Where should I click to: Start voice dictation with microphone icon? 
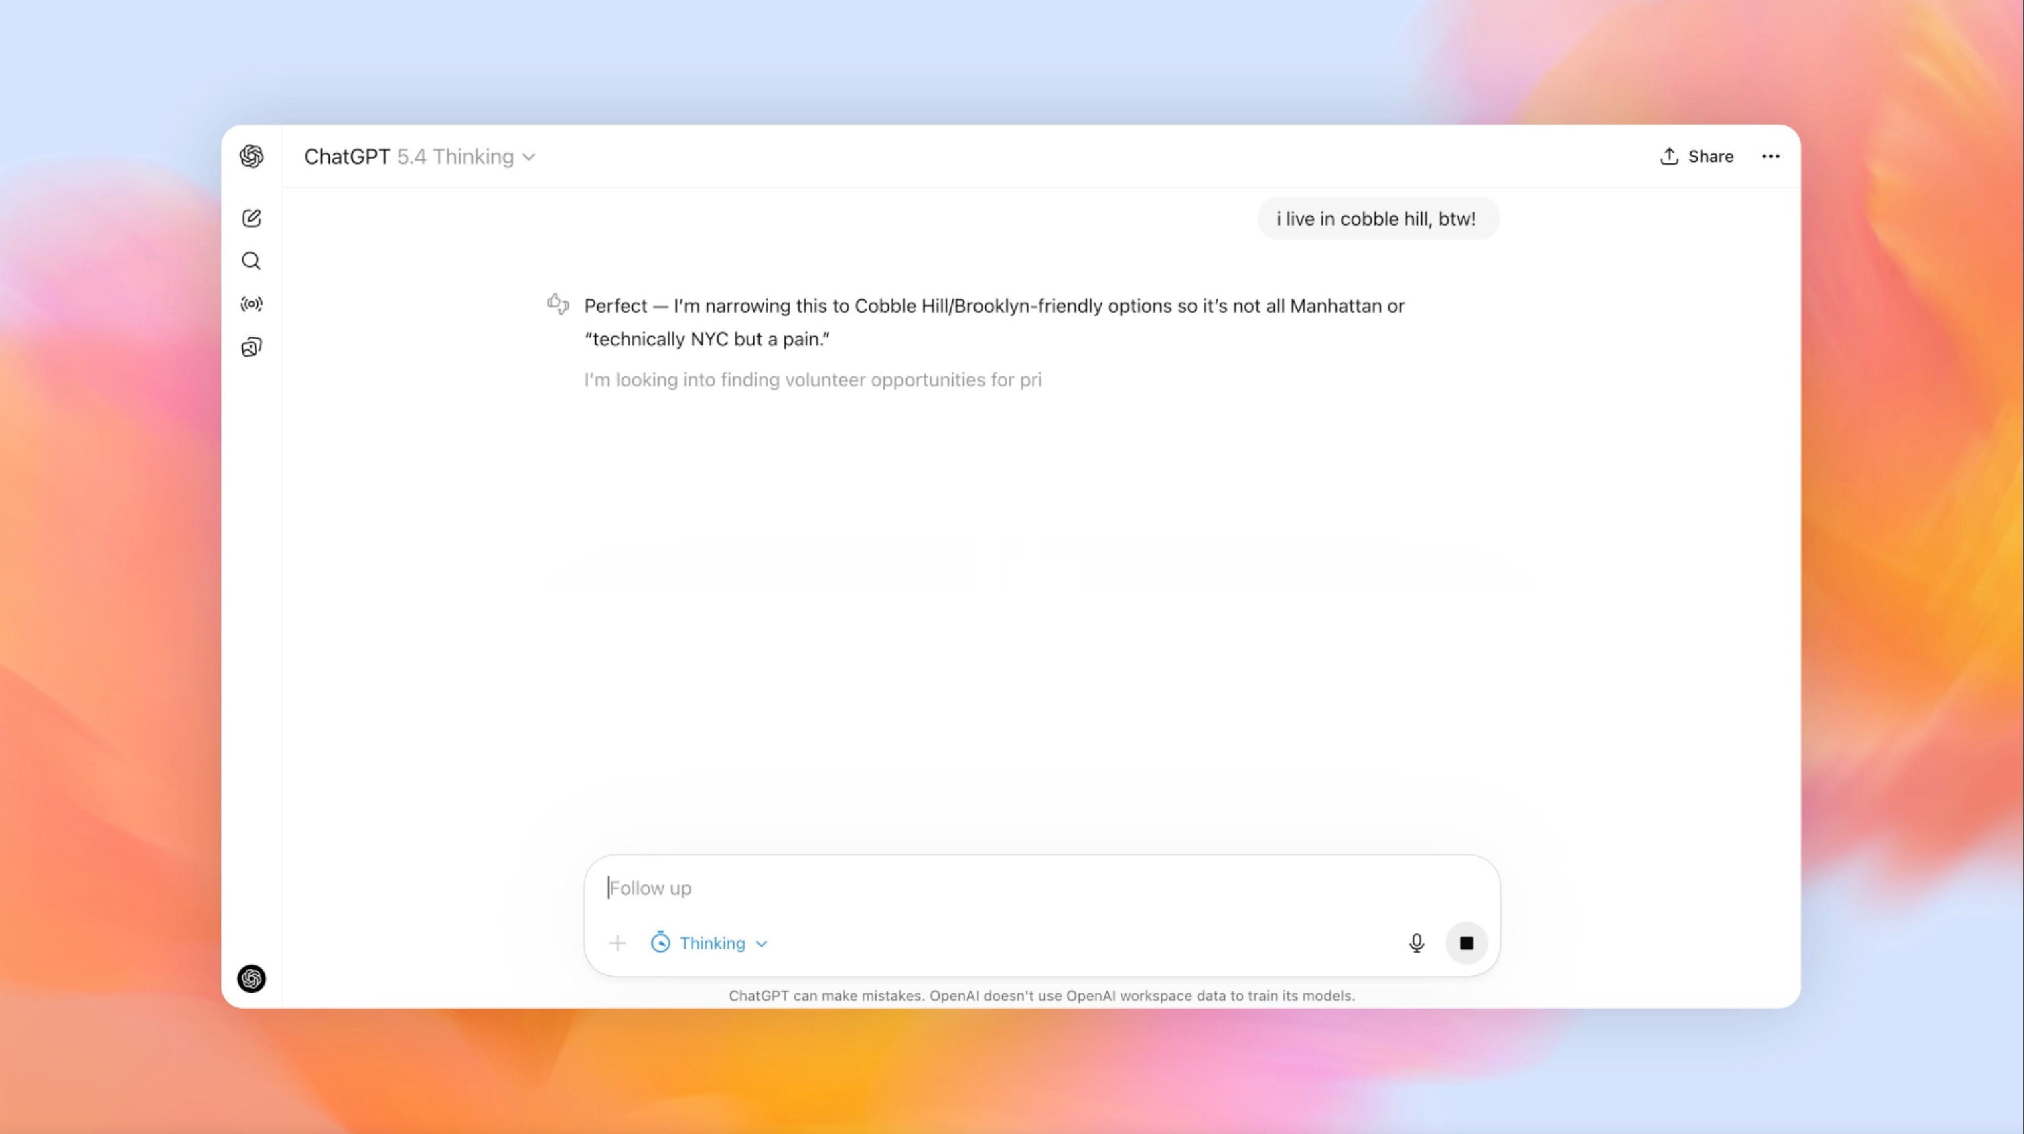coord(1416,943)
